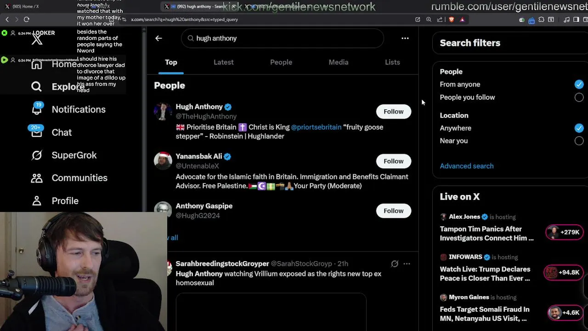This screenshot has width=588, height=331.
Task: Open the more menu on SarahStockGroyp's post
Action: [x=407, y=264]
